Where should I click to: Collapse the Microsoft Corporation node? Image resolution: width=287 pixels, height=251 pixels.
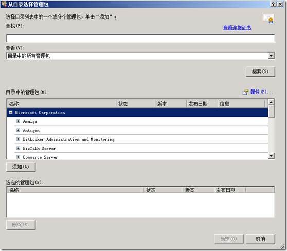11,113
